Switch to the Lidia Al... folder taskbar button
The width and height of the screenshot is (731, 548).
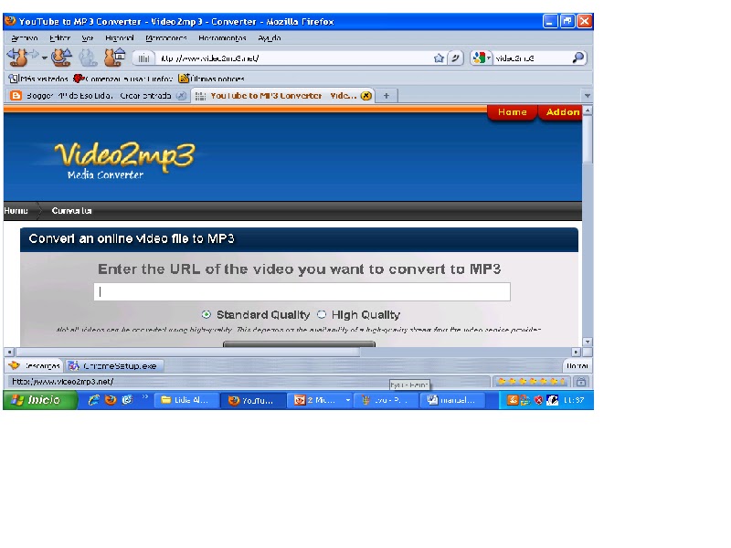tap(188, 400)
